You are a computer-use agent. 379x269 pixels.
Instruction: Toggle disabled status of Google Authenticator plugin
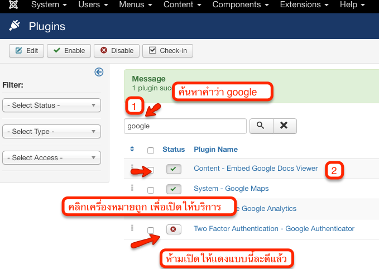(174, 229)
